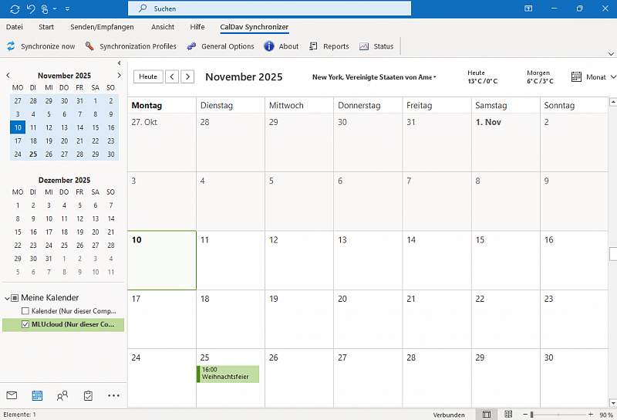Go to next month in calendar
This screenshot has height=420, width=617.
(x=187, y=76)
